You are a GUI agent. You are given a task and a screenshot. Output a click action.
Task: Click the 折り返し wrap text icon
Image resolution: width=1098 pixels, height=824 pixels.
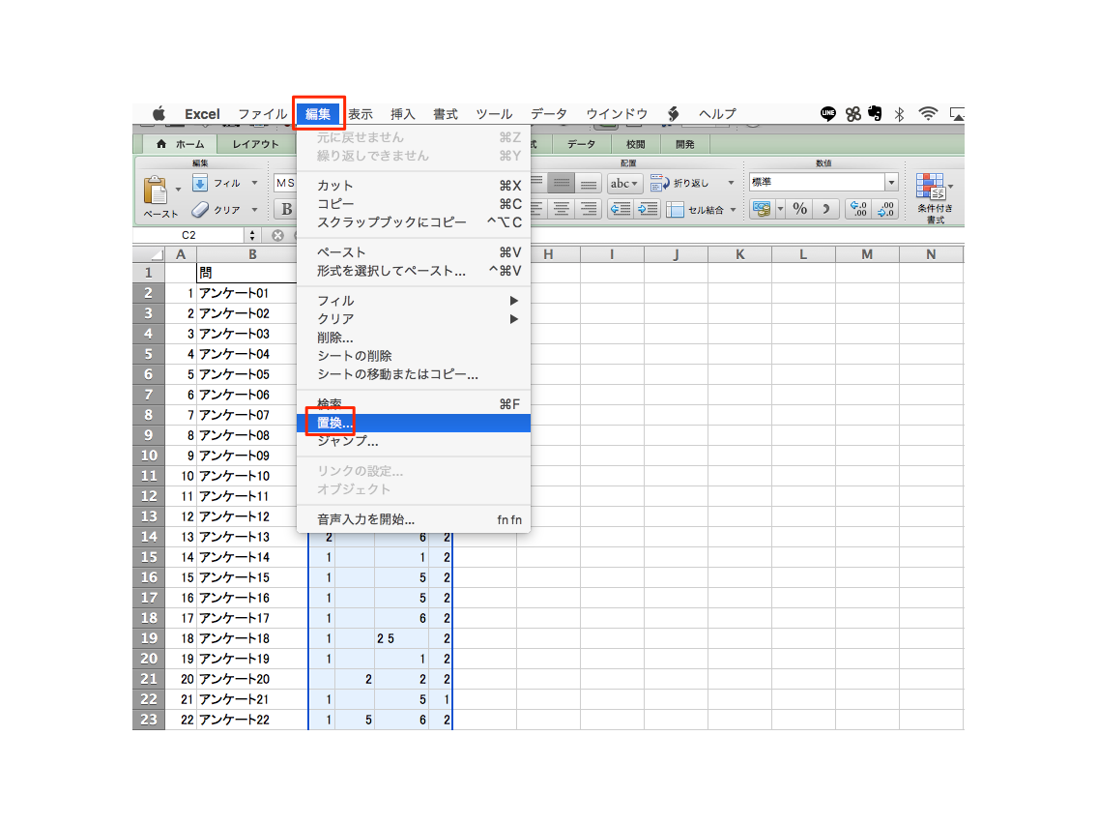click(659, 184)
